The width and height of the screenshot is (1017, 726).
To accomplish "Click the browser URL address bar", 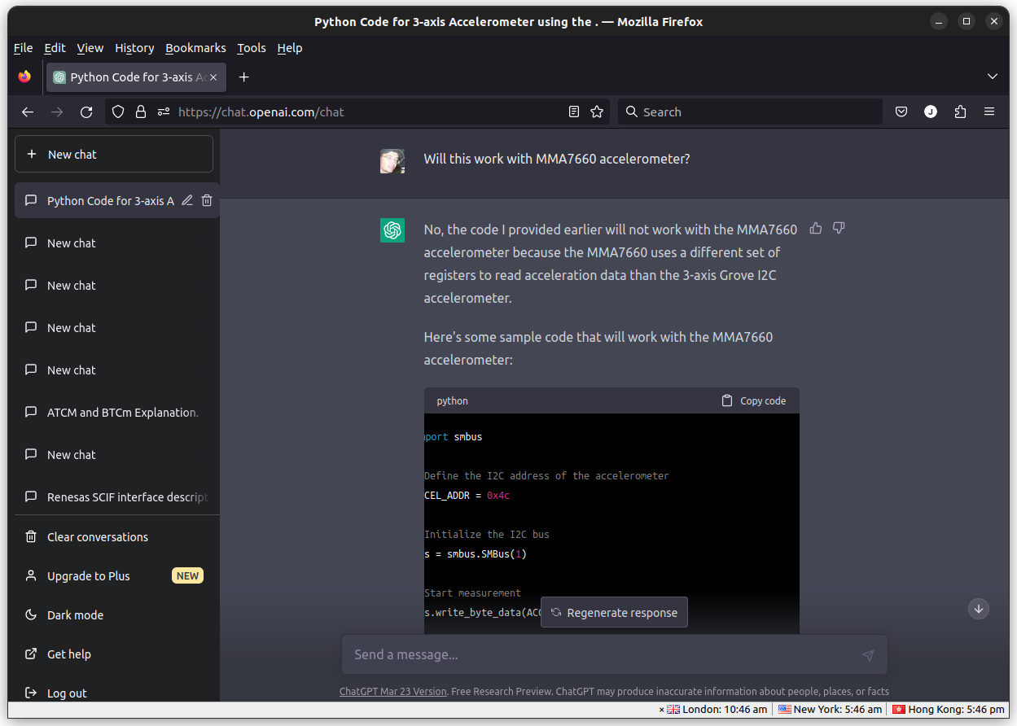I will [x=358, y=112].
